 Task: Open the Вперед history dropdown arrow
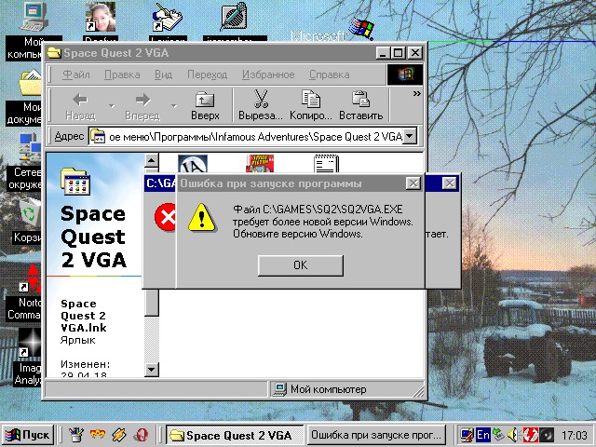click(x=174, y=105)
